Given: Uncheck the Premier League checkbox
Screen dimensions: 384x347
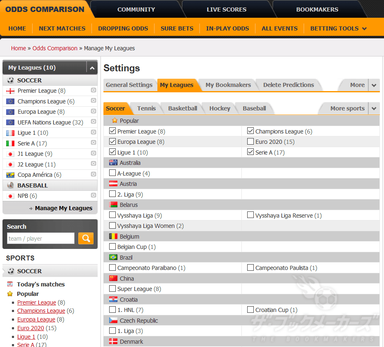Looking at the screenshot, I should pyautogui.click(x=112, y=131).
